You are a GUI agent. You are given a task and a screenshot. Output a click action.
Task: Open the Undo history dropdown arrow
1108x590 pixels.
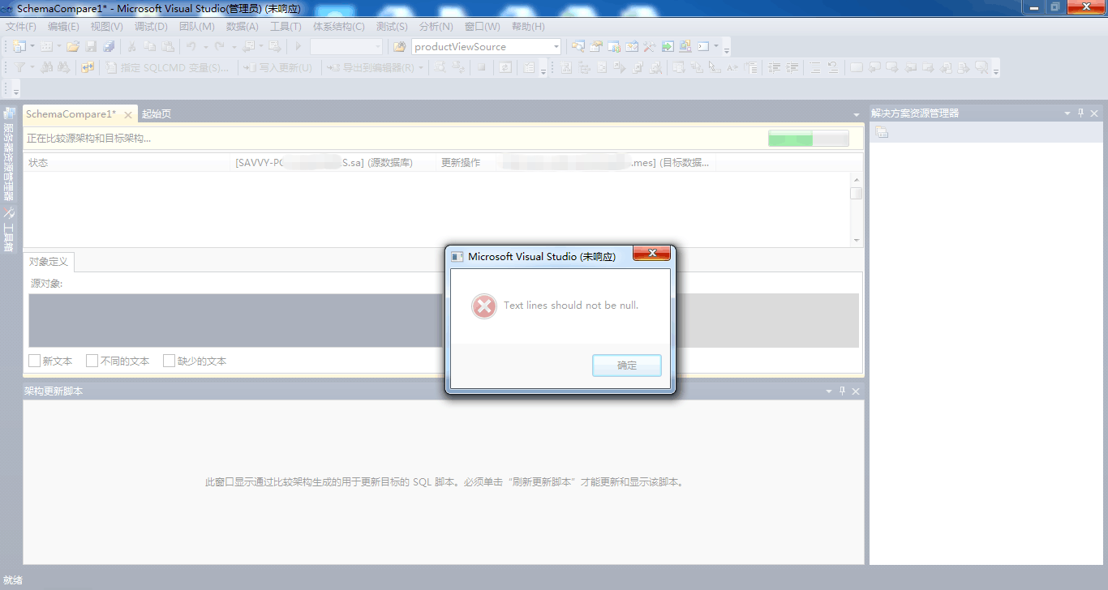[205, 46]
